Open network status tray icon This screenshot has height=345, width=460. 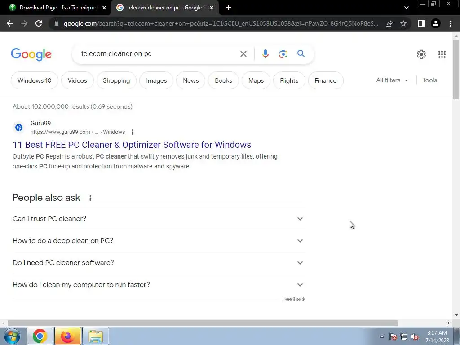point(404,336)
